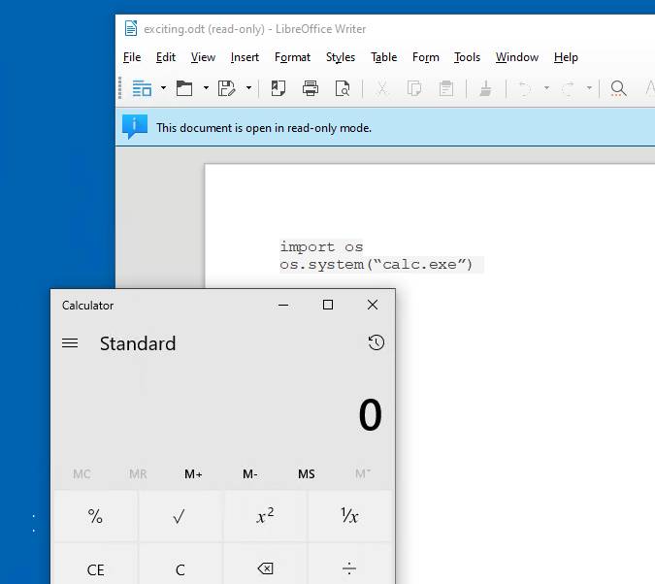Open the Form menu
The height and width of the screenshot is (584, 655).
(426, 57)
